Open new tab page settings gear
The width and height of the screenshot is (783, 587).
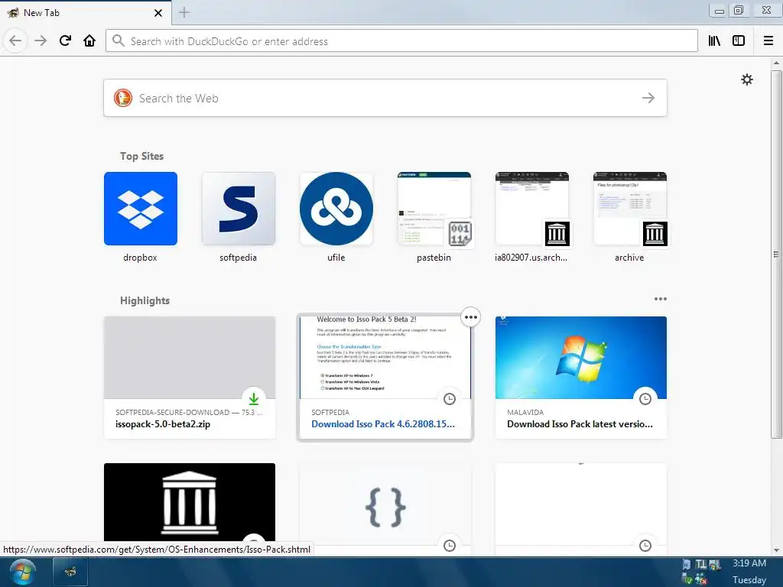click(746, 79)
